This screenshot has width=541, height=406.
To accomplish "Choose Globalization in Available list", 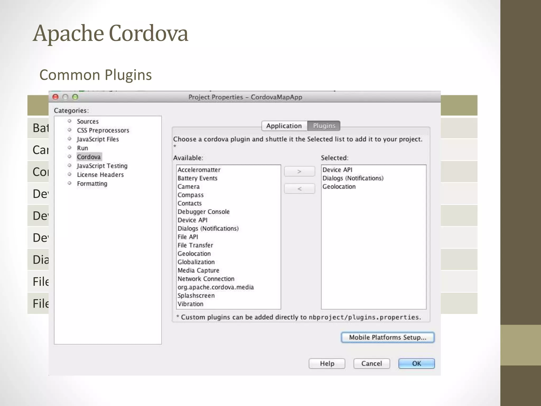I will tap(196, 262).
